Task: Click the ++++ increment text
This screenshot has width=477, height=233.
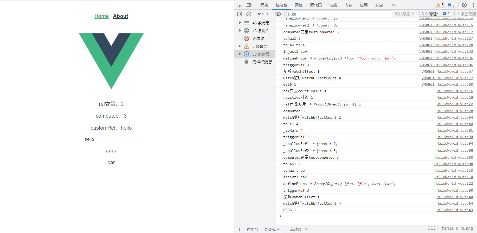Action: coord(111,151)
